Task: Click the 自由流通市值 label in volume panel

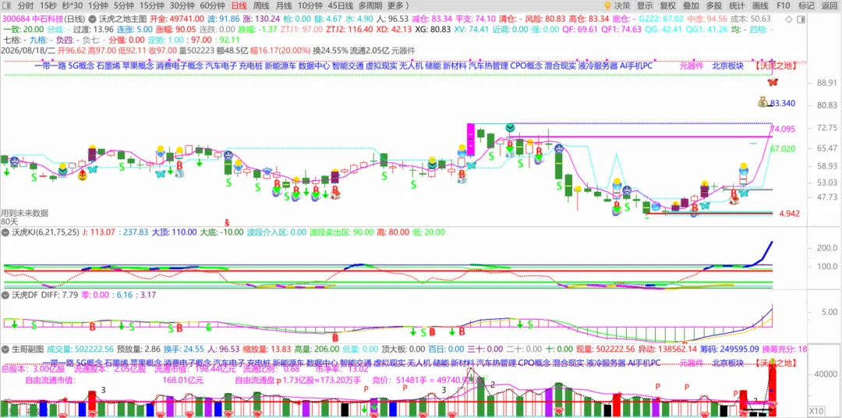Action: [x=50, y=380]
